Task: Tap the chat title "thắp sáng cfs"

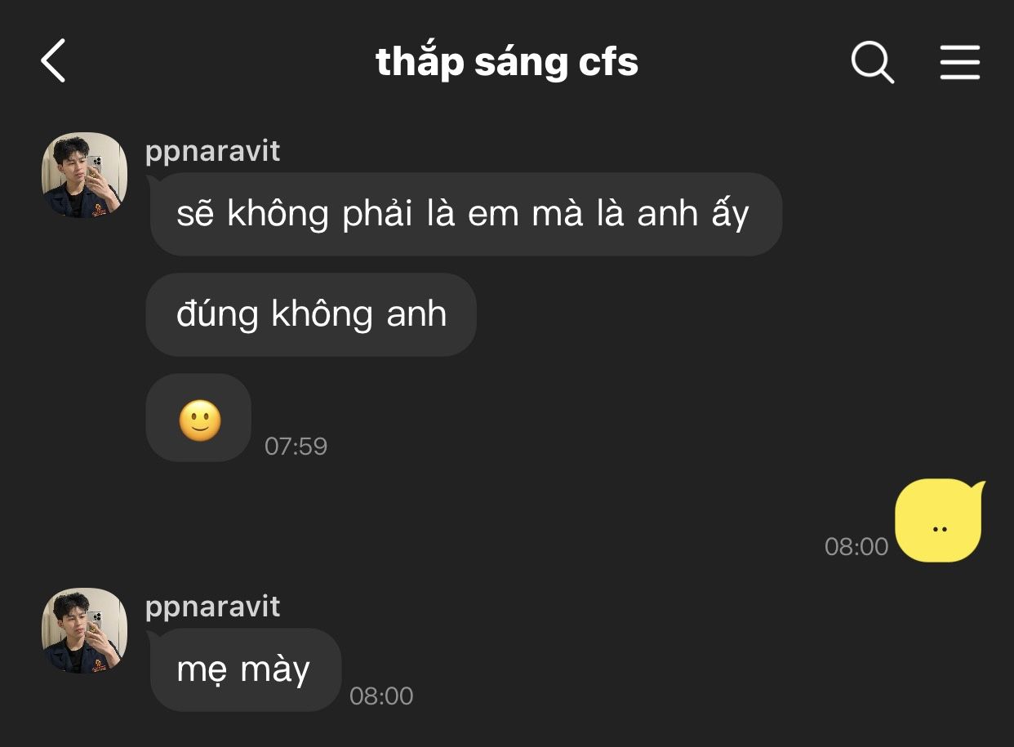Action: tap(506, 62)
